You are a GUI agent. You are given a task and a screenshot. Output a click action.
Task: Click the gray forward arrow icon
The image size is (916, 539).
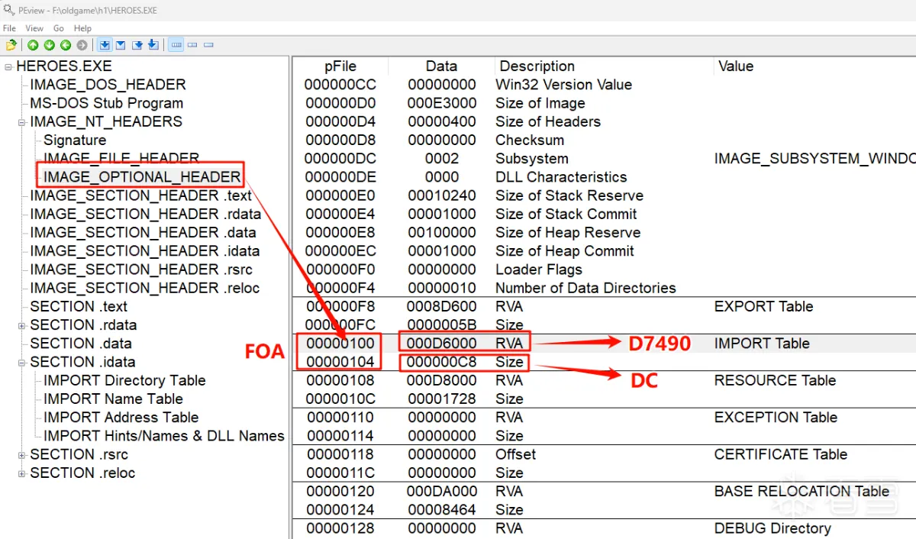click(x=82, y=45)
